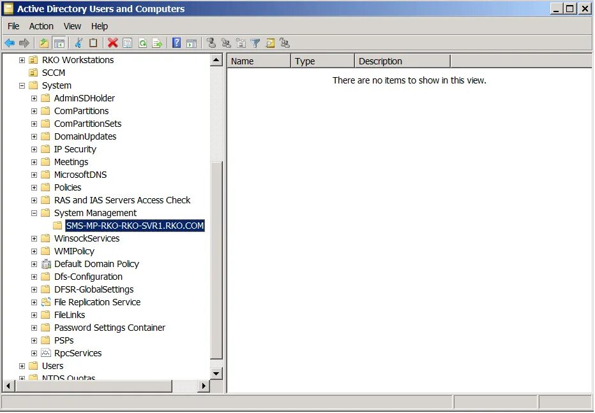Open the Help menu
Screen dimensions: 595x413
[100, 26]
